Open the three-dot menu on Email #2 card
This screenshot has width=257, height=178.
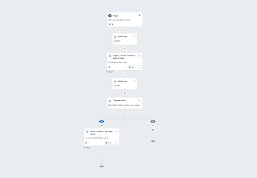[x=117, y=132]
